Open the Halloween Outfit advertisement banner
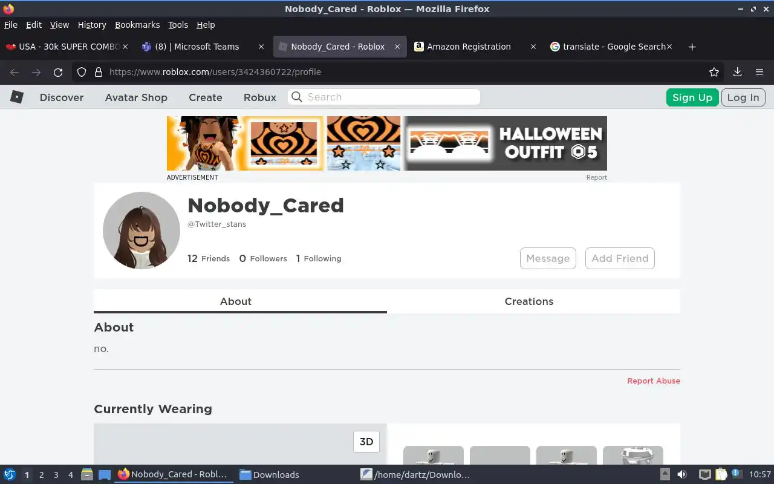 click(x=387, y=143)
